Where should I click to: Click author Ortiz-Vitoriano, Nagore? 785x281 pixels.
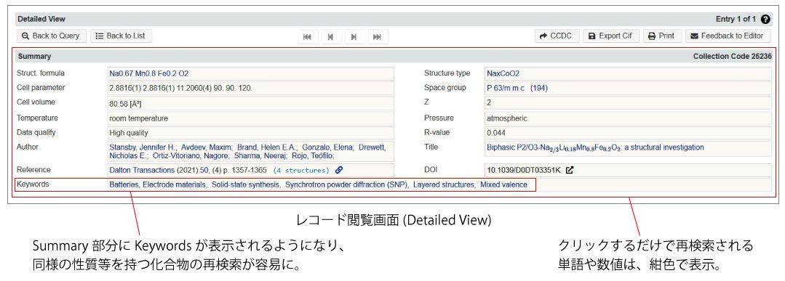pyautogui.click(x=190, y=155)
